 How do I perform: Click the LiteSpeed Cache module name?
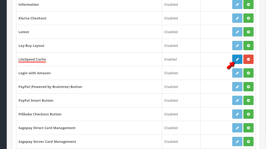tap(32, 59)
